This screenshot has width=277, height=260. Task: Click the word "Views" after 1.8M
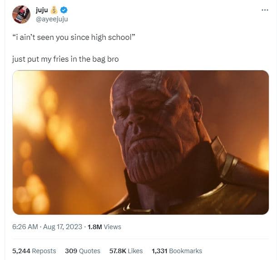pos(113,226)
